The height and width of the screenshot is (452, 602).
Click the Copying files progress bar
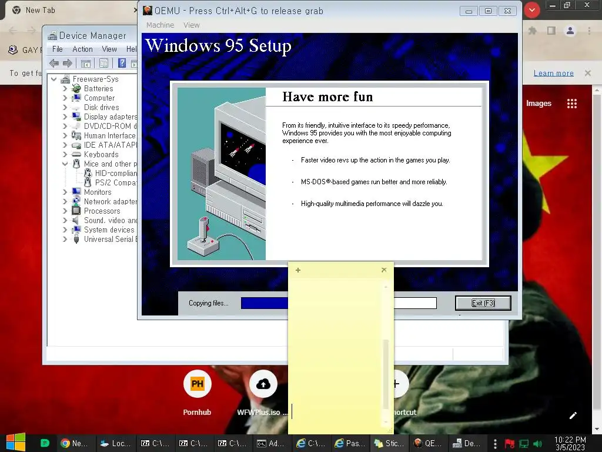click(339, 303)
